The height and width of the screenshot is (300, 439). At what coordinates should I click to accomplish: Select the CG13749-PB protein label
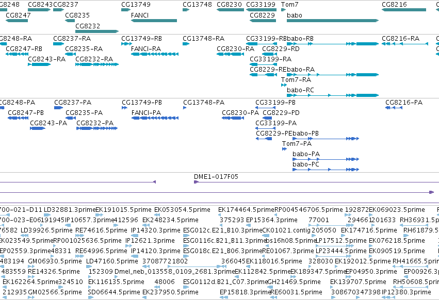click(142, 103)
